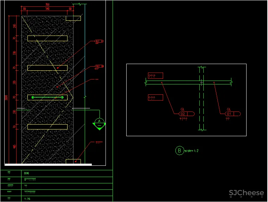Select the green door handle bar

tap(47, 97)
